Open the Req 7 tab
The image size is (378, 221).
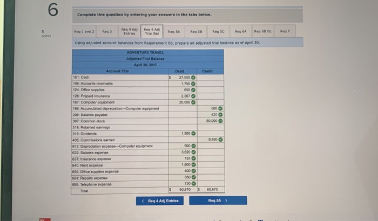285,31
